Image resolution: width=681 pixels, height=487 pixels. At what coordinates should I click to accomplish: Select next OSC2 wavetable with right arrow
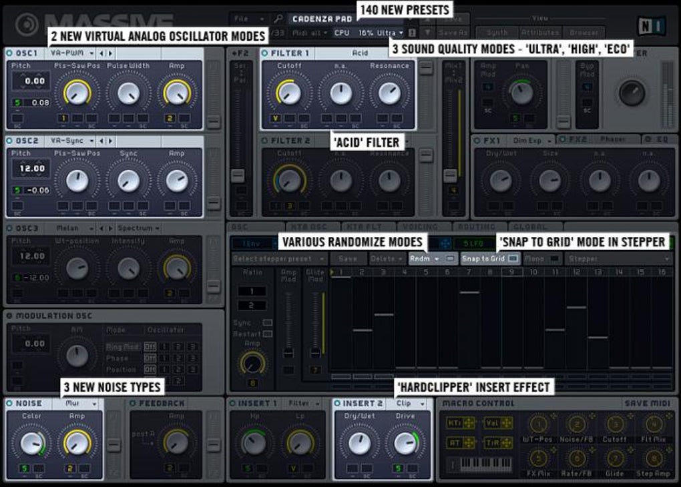click(110, 141)
